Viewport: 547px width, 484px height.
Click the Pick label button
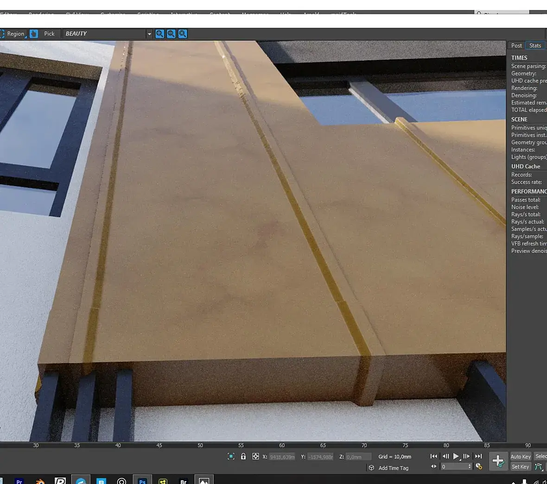[x=49, y=34]
